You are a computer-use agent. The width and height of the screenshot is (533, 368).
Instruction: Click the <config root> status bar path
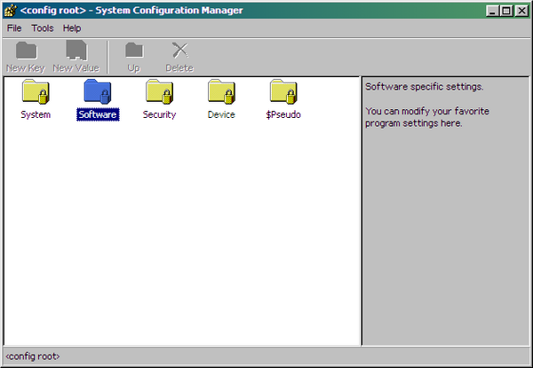pyautogui.click(x=32, y=356)
